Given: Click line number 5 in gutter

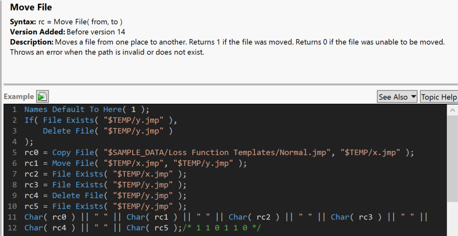Looking at the screenshot, I should [x=14, y=152].
